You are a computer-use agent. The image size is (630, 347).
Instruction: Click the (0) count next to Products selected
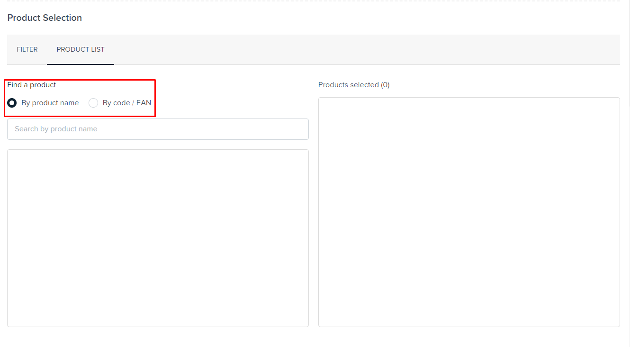385,85
